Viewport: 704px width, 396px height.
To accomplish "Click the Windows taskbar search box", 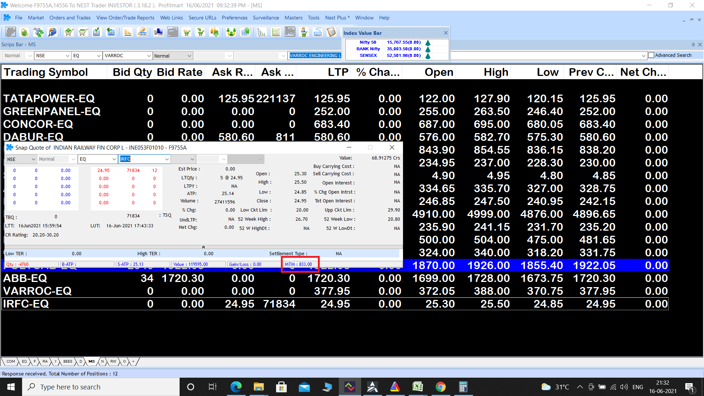I will (101, 387).
